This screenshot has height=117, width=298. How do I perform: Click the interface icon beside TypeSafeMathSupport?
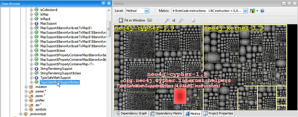click(x=37, y=78)
